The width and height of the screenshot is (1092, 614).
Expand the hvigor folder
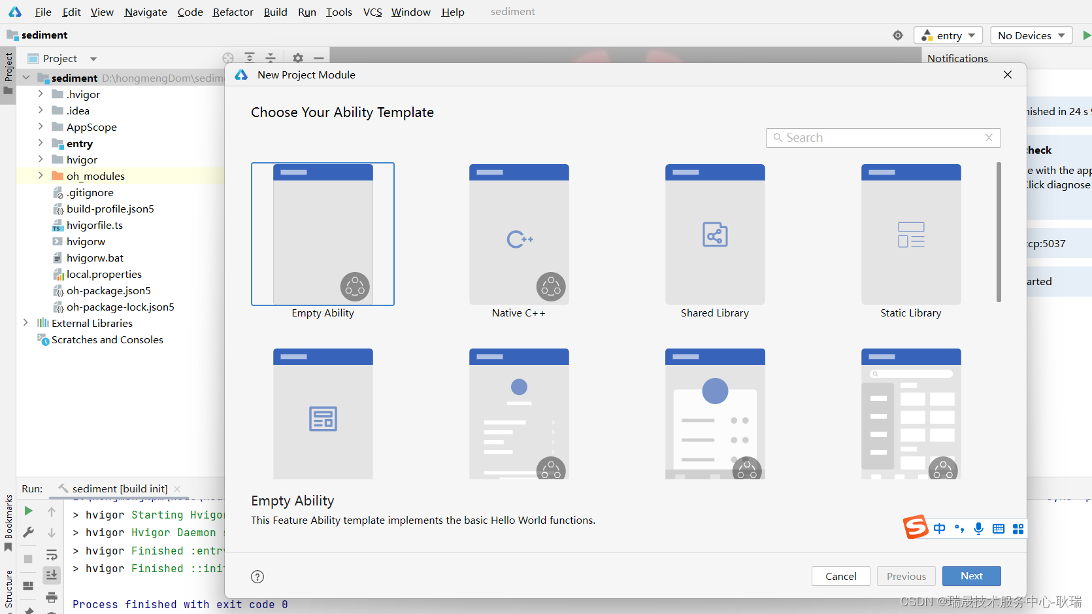(41, 160)
